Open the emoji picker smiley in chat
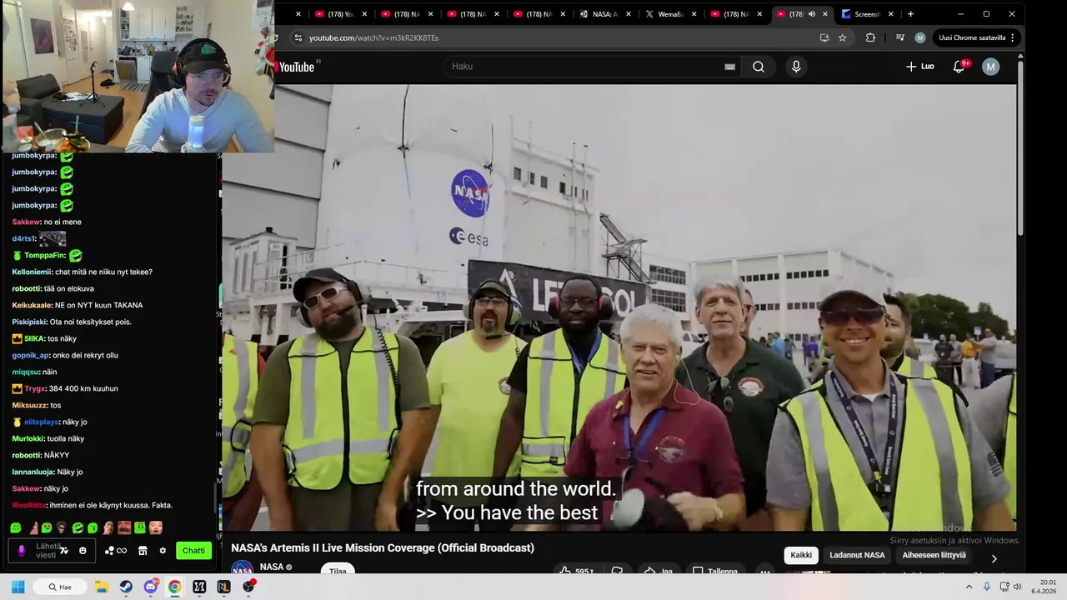 click(x=83, y=551)
